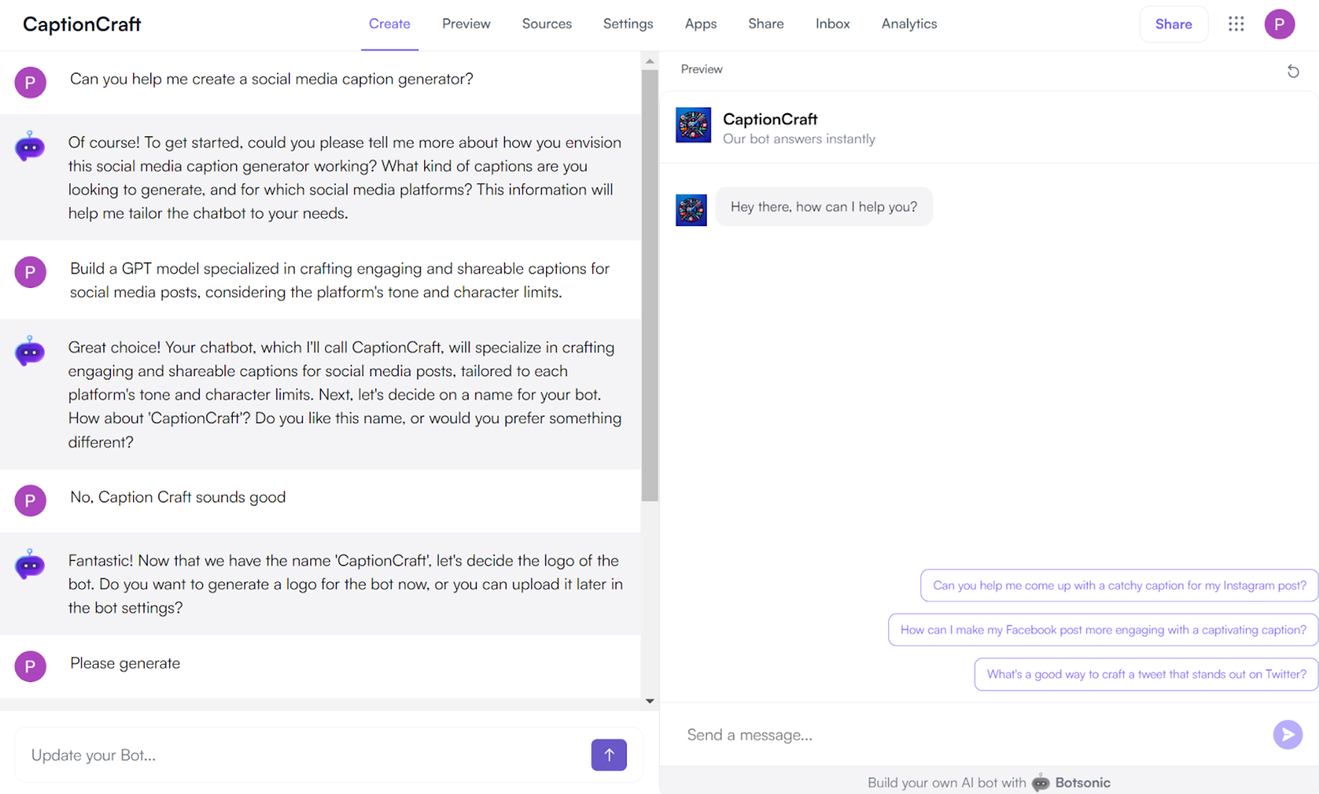Viewport: 1319px width, 794px height.
Task: Open the Inbox tab
Action: click(832, 24)
